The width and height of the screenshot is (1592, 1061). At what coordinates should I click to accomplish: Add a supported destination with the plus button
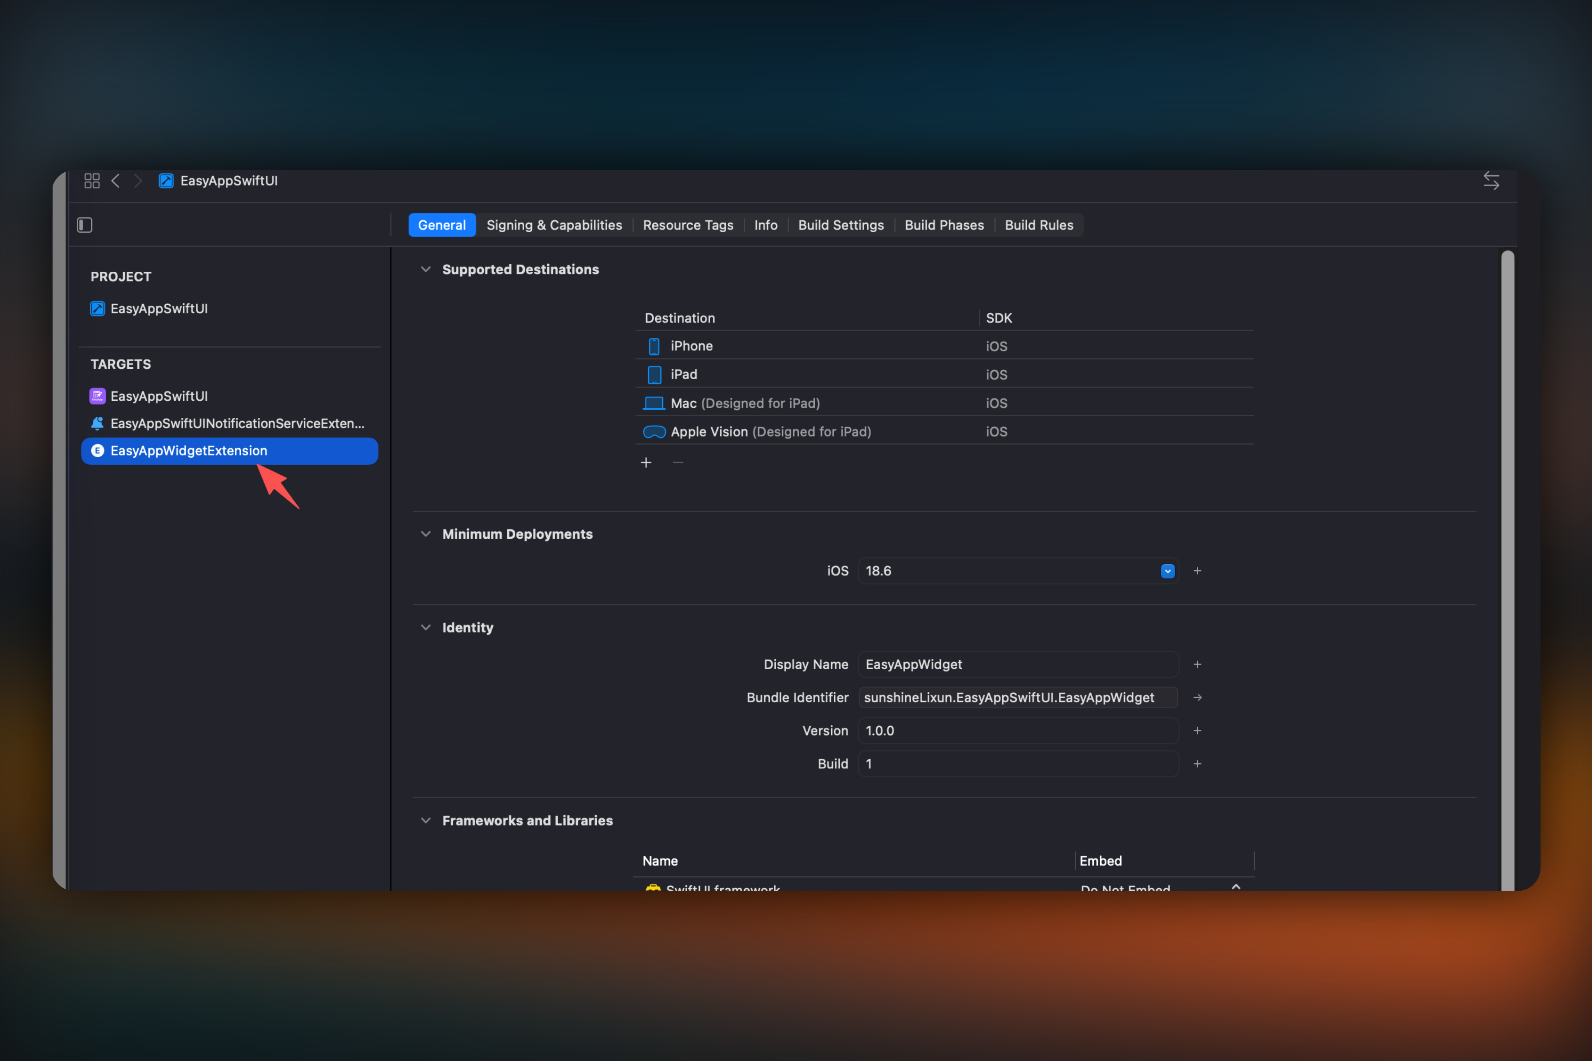pyautogui.click(x=646, y=462)
